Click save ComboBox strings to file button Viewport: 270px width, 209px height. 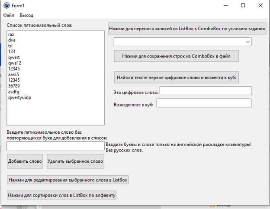pyautogui.click(x=177, y=56)
